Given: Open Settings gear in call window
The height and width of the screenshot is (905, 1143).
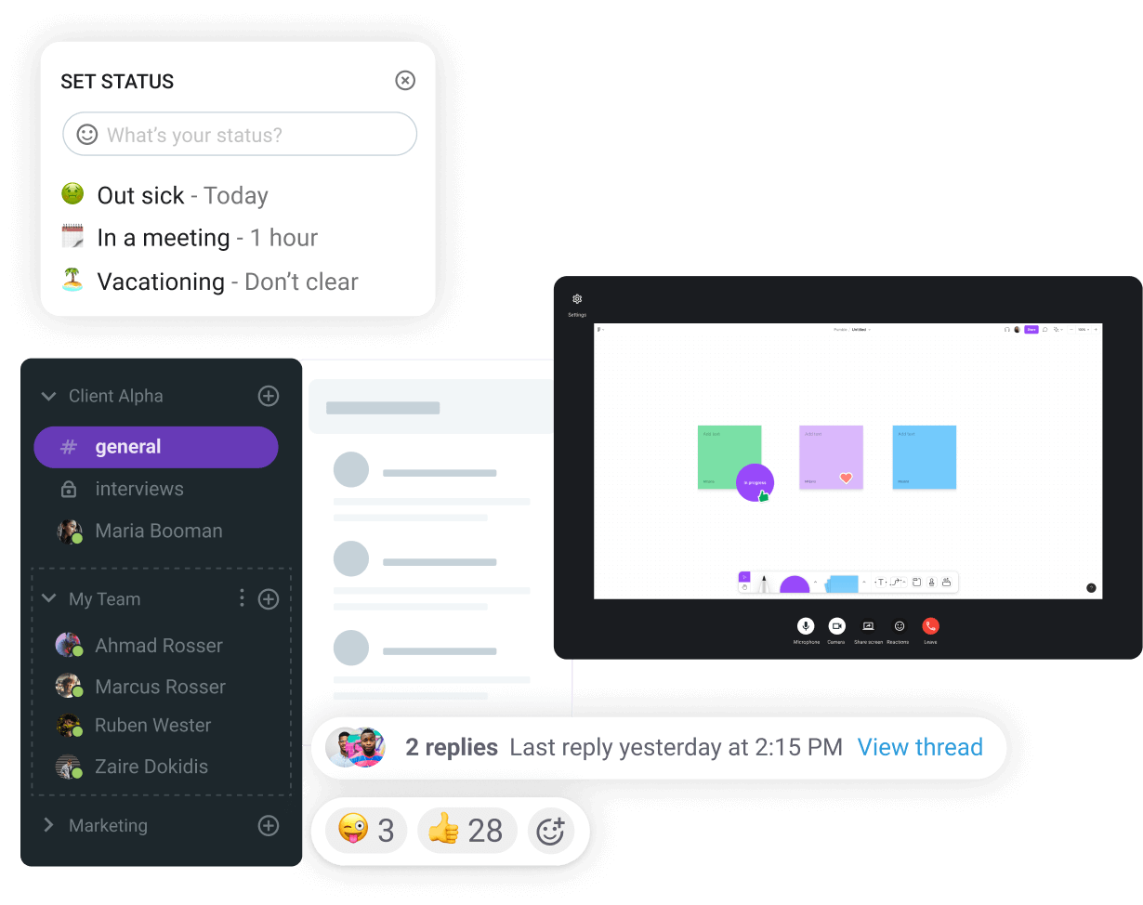Looking at the screenshot, I should (x=577, y=299).
